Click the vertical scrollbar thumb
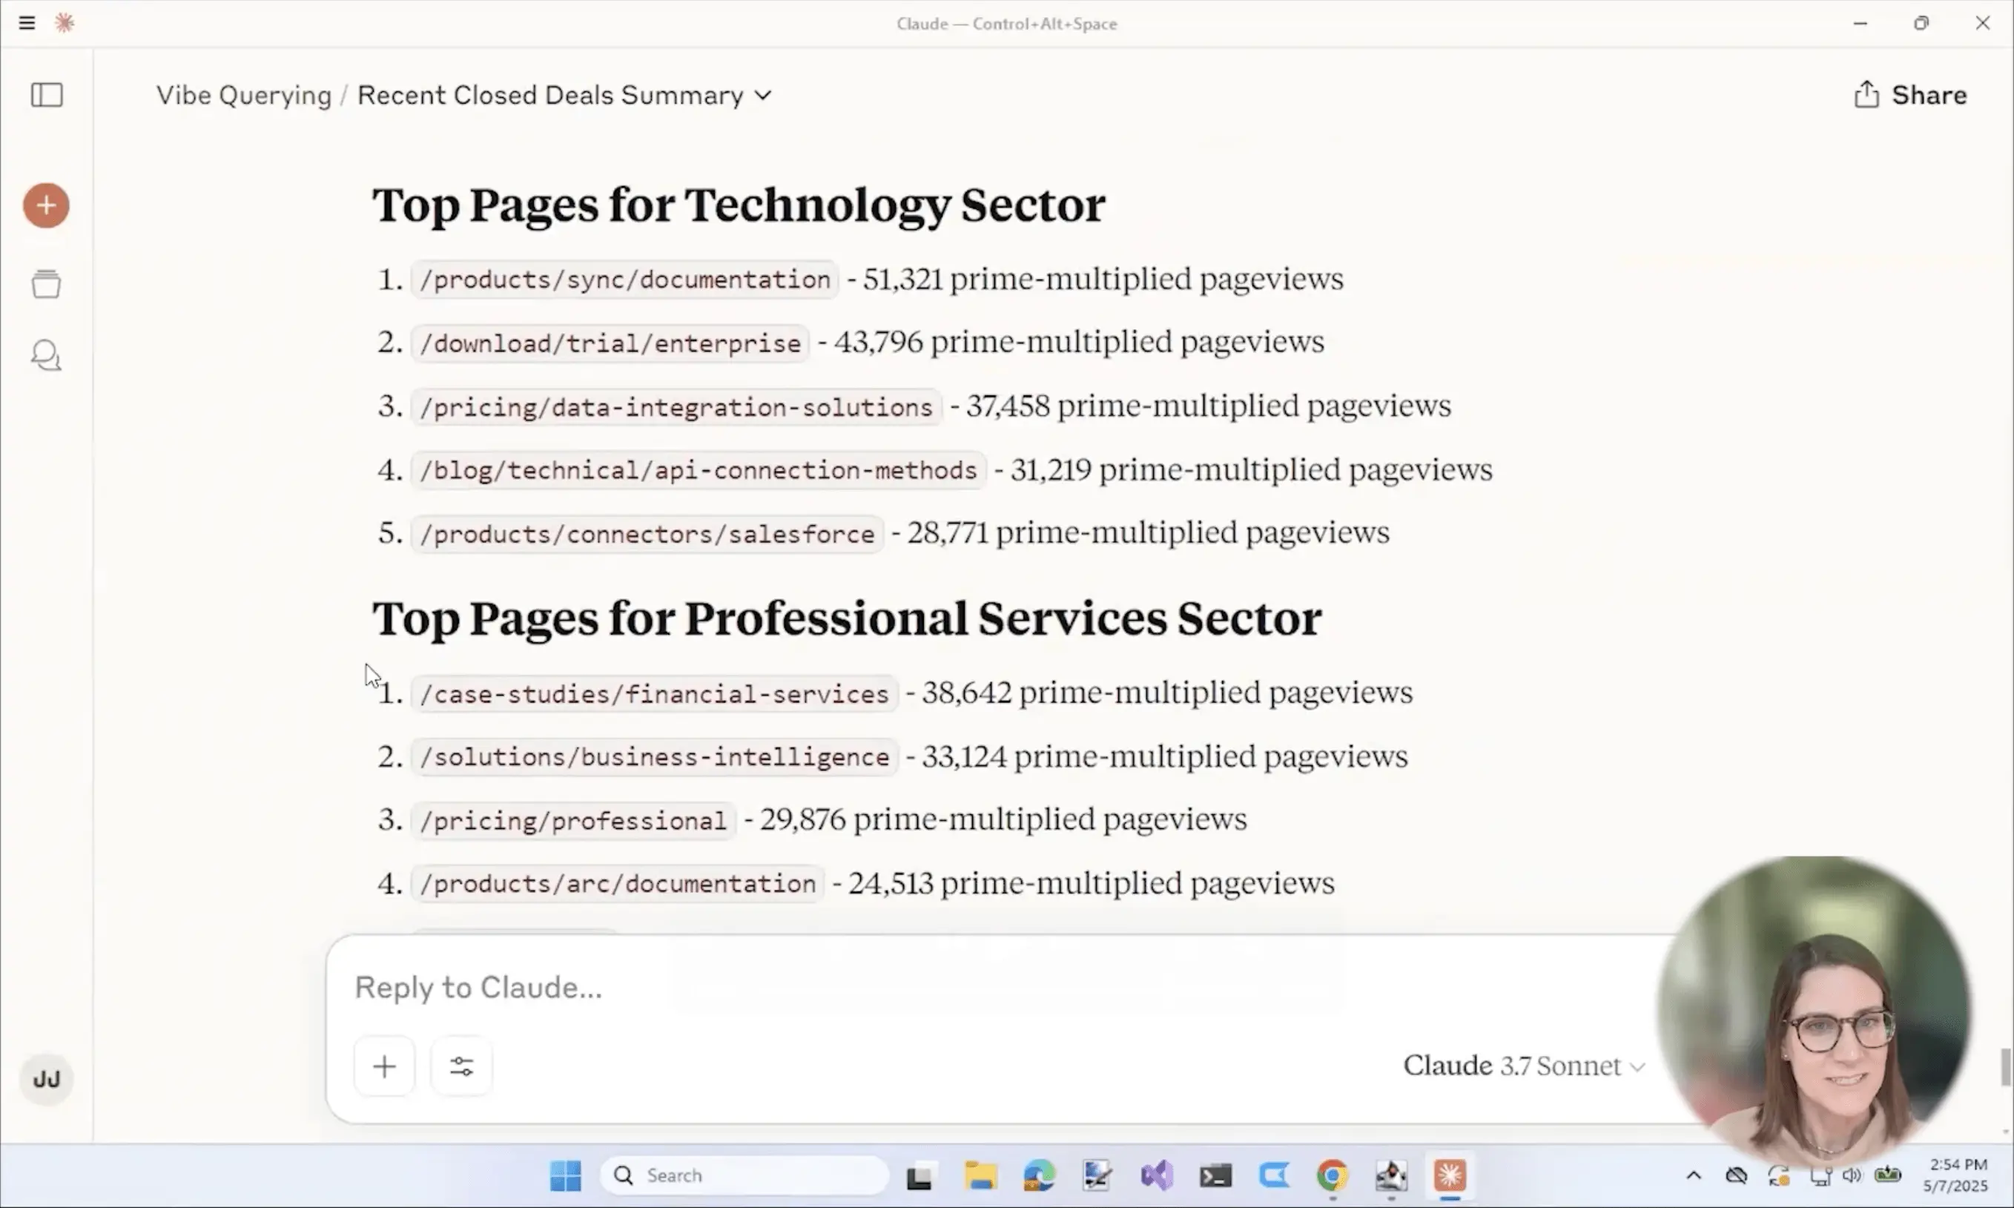The image size is (2014, 1208). 2006,1067
